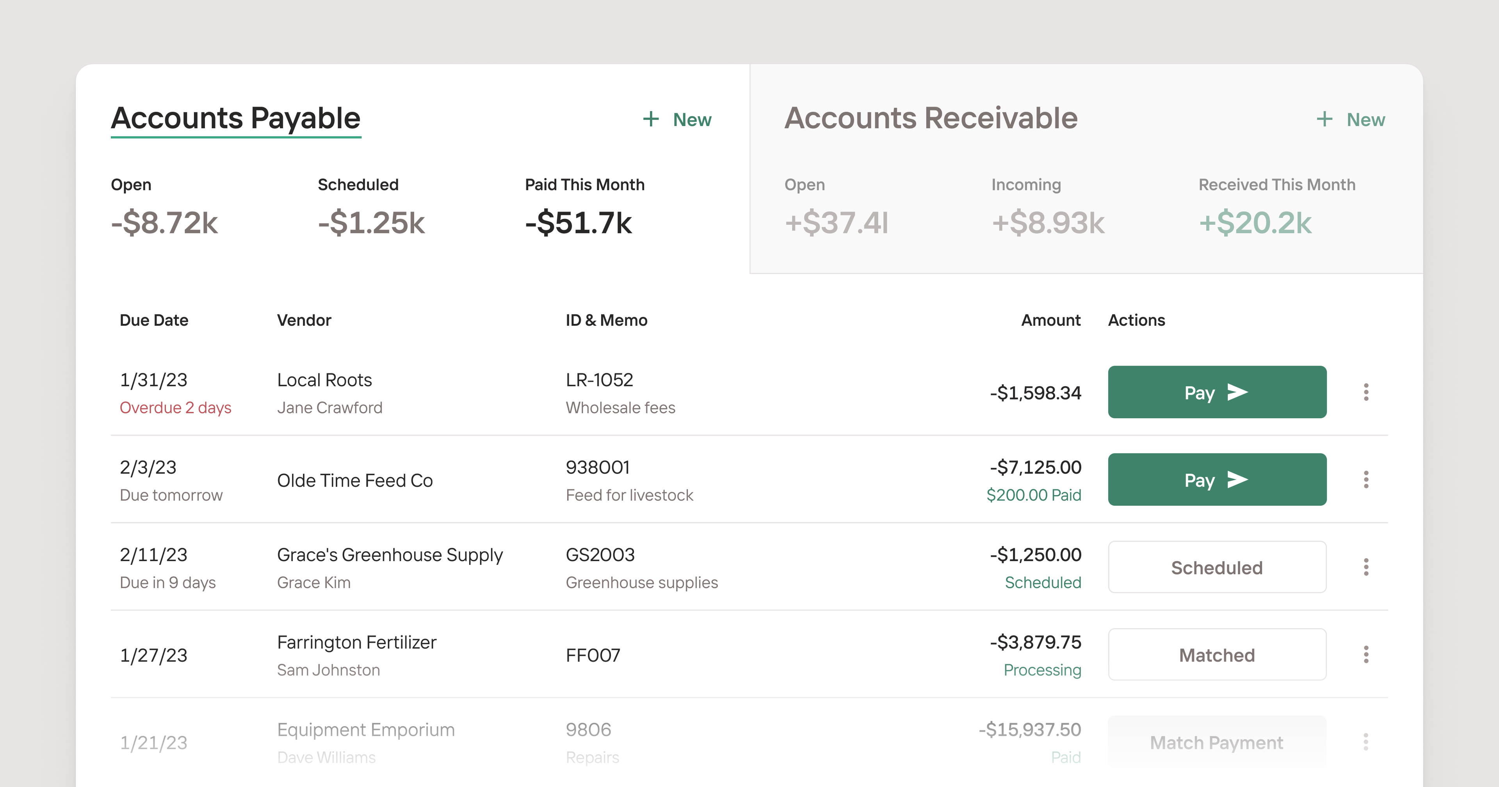The image size is (1499, 787).
Task: Click the Vendor column header
Action: 304,320
